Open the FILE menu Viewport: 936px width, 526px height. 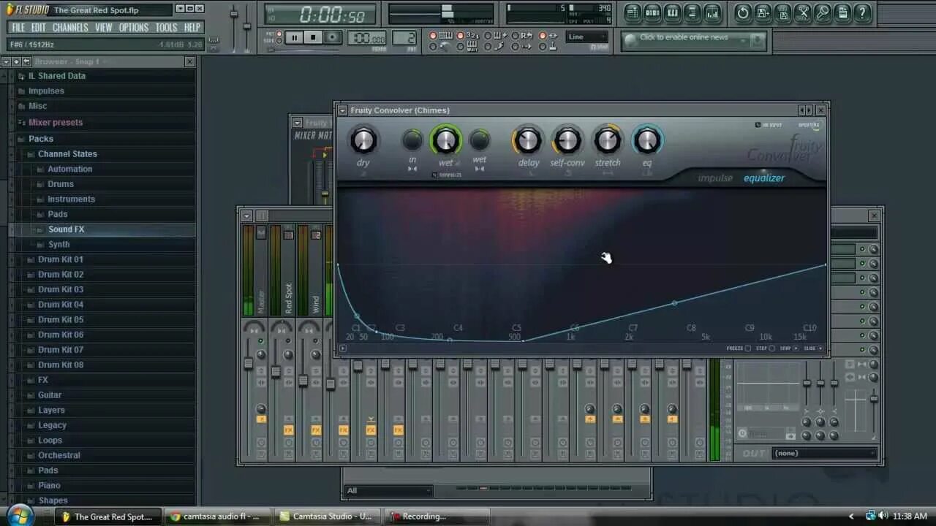18,28
